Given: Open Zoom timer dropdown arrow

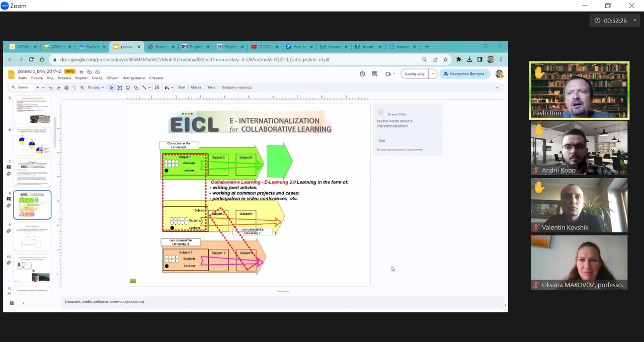Looking at the screenshot, I should pos(635,21).
